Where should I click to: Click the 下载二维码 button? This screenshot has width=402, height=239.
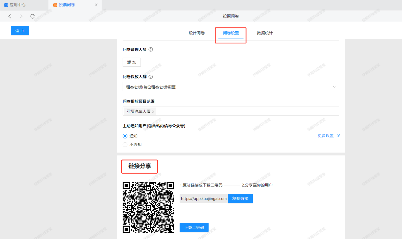click(194, 227)
